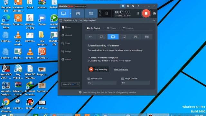Select around mouse recording mode

tap(124, 37)
